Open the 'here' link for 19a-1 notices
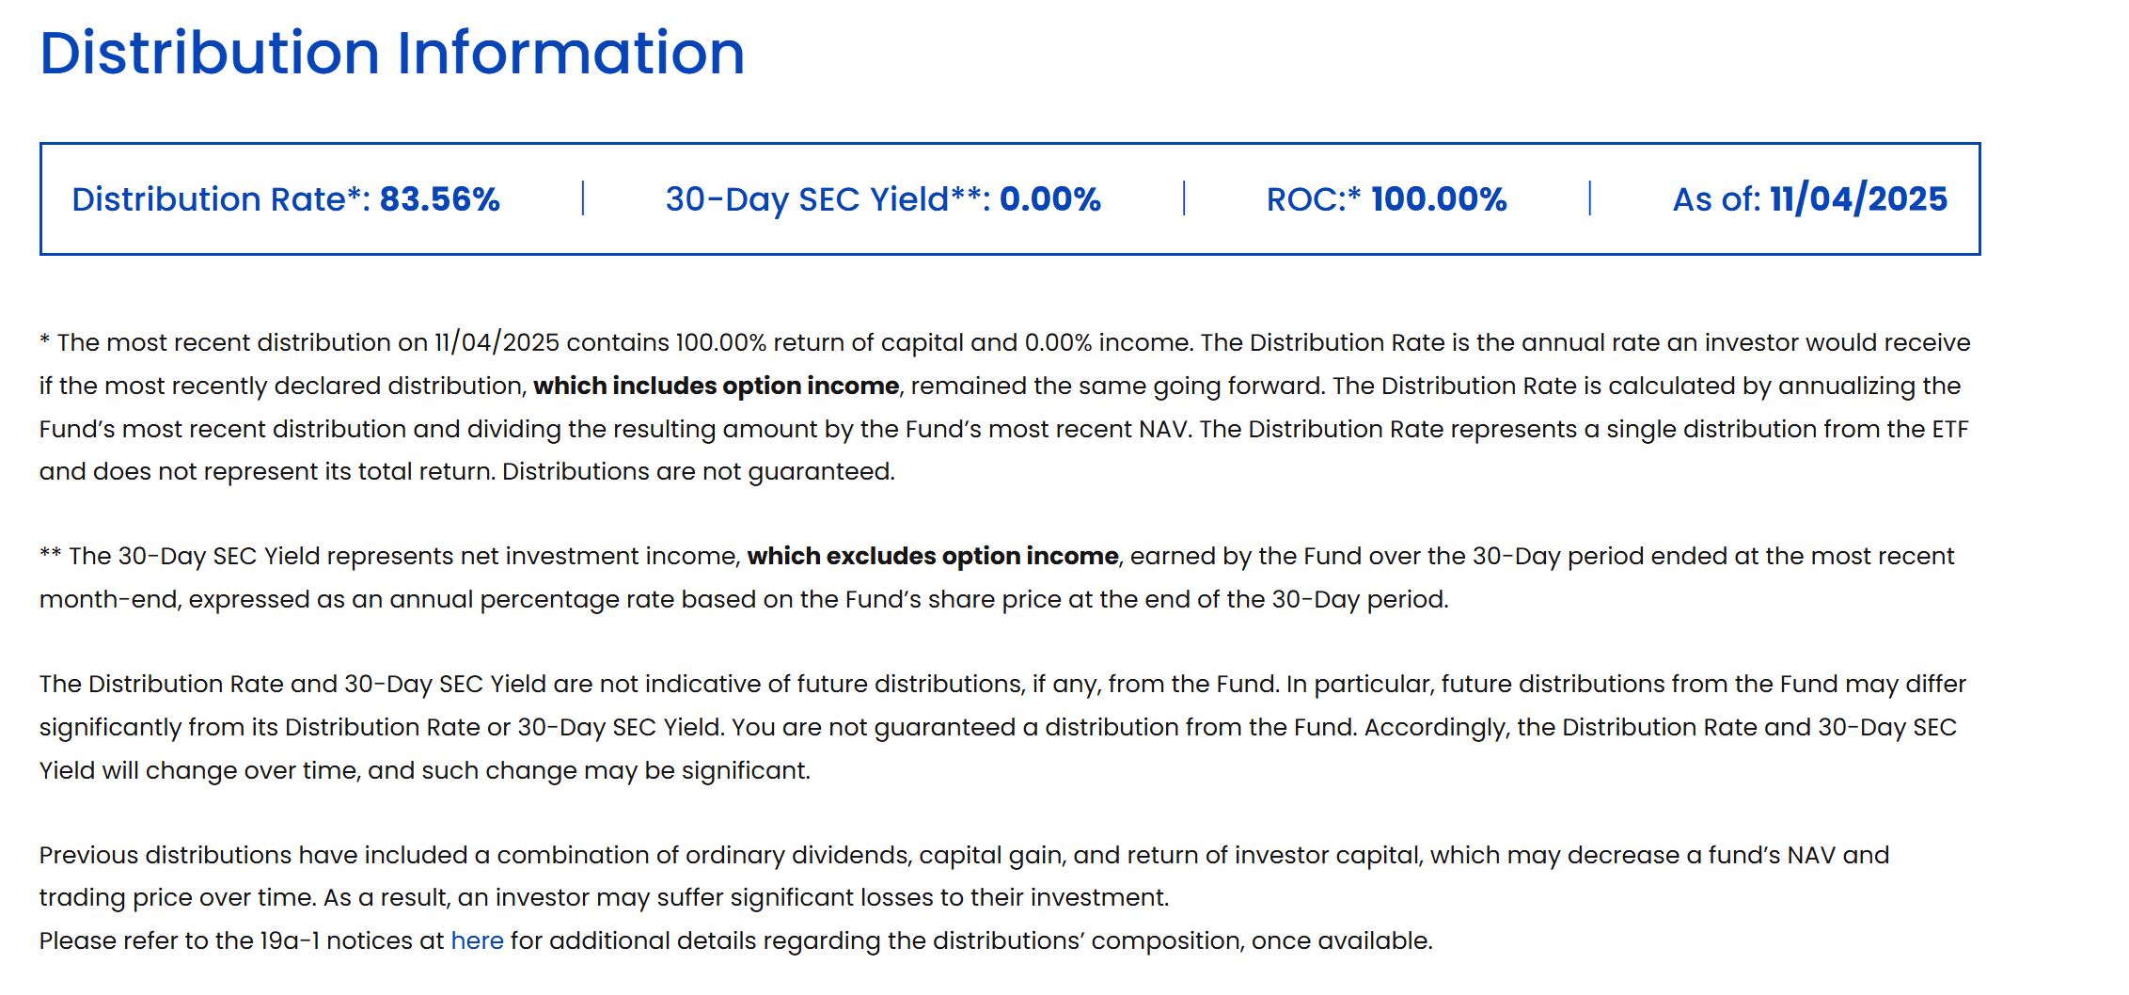This screenshot has width=2129, height=995. (477, 940)
